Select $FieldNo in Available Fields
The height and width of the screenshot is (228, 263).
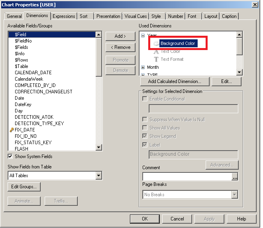pyautogui.click(x=52, y=41)
